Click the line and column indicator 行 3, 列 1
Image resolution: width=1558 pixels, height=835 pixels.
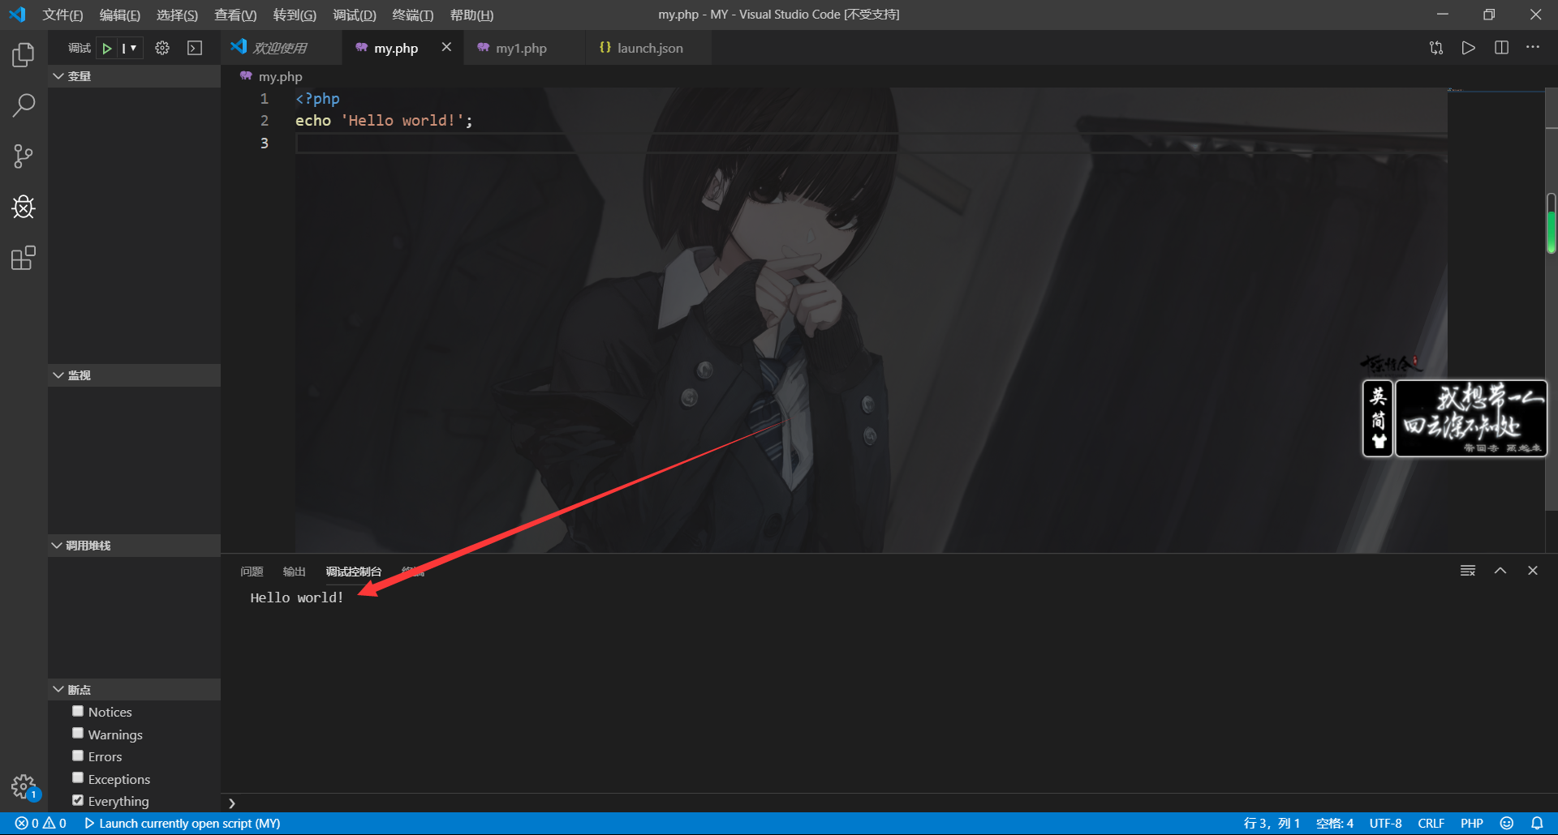[x=1272, y=823]
